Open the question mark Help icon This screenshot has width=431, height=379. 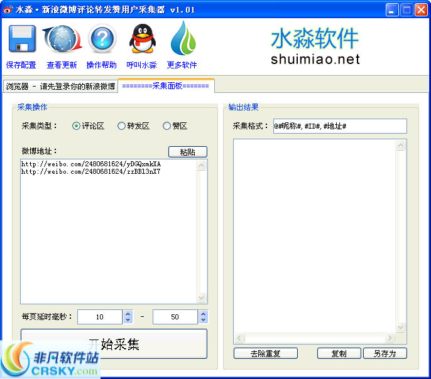(102, 38)
